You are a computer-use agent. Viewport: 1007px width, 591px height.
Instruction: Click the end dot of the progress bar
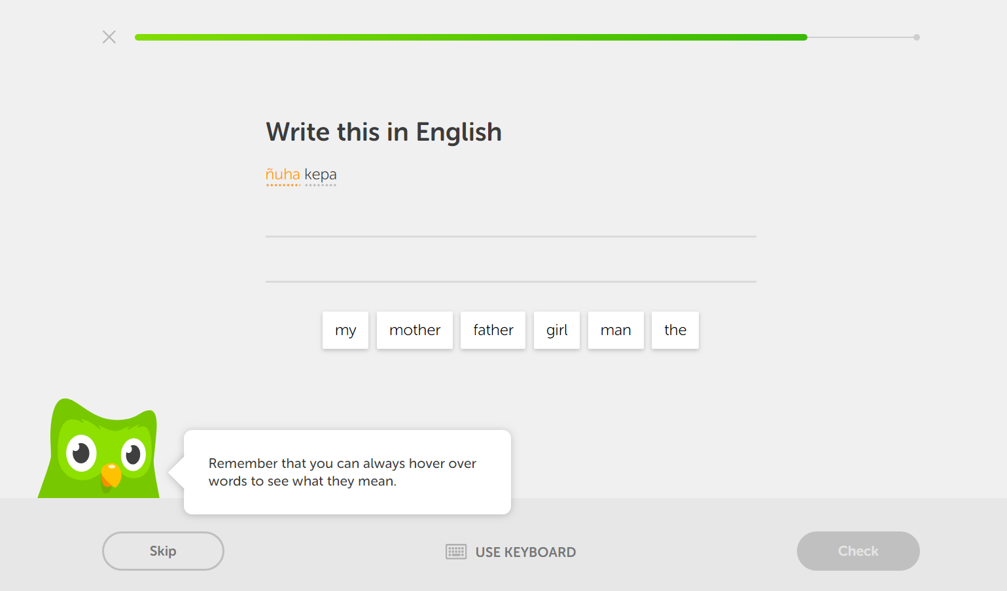[917, 37]
